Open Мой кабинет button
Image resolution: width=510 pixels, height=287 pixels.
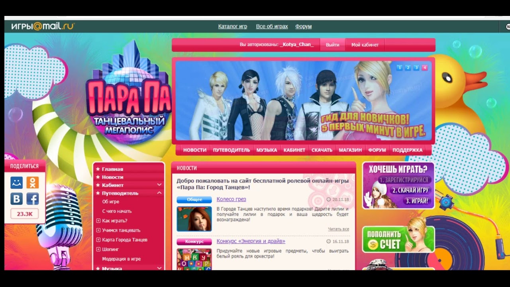pos(365,45)
